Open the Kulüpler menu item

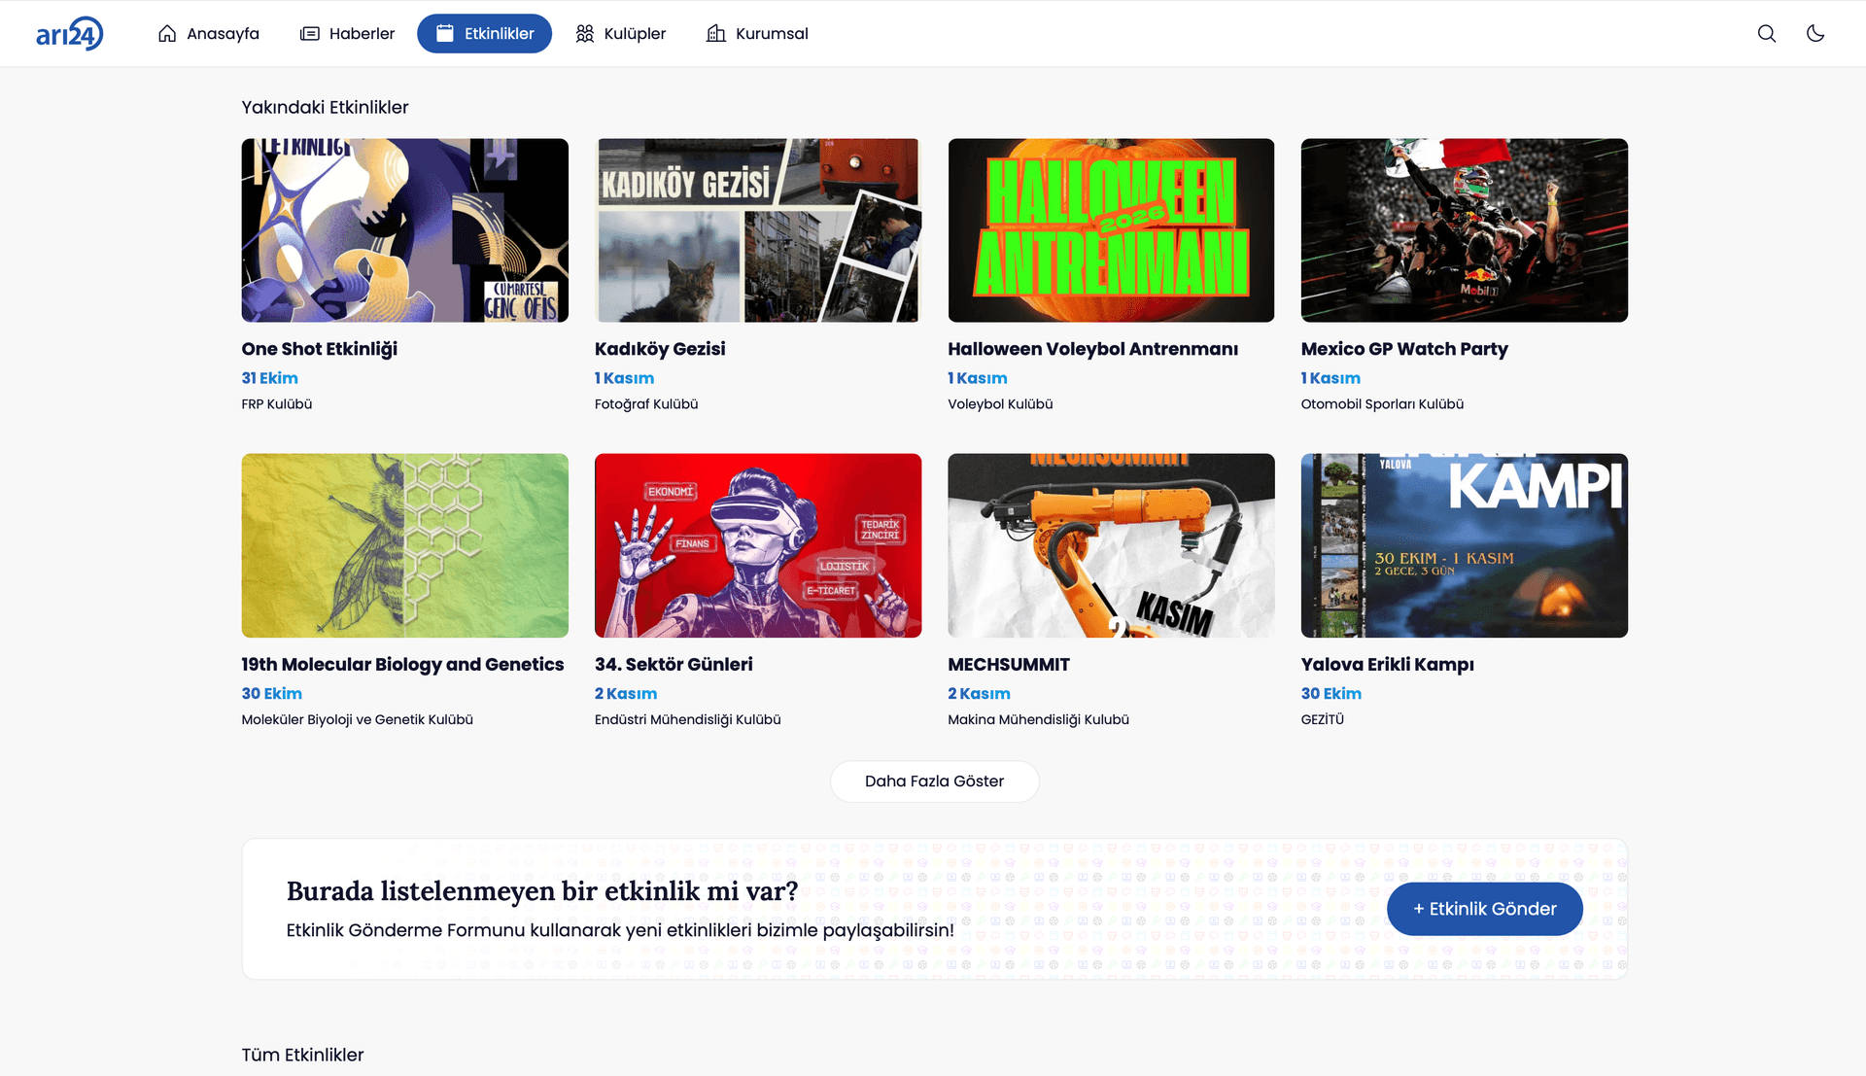click(621, 33)
